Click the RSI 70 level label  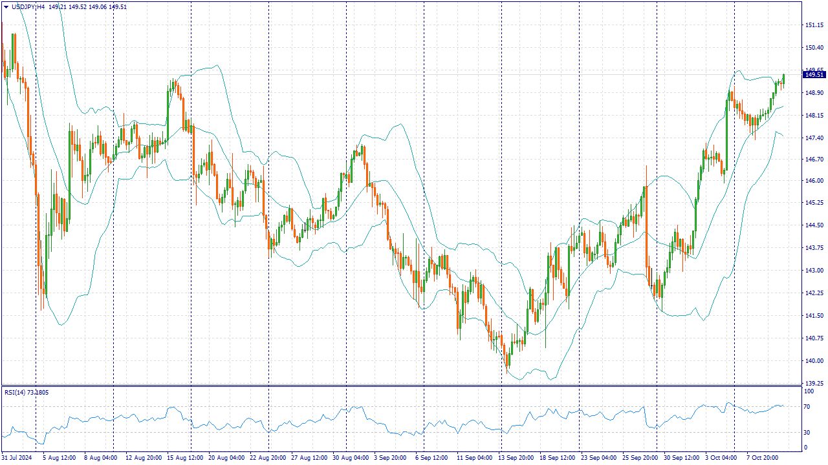(x=807, y=407)
